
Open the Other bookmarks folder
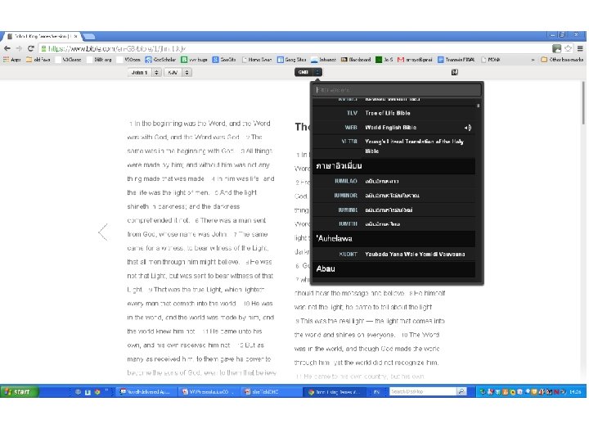562,60
